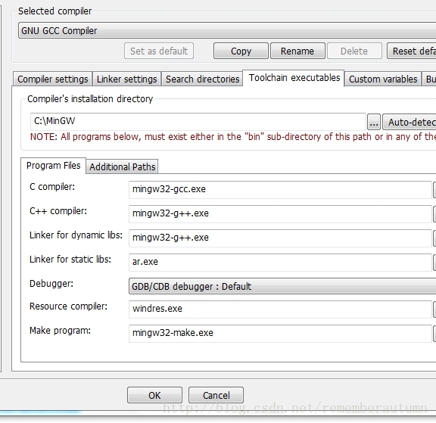Click the "Compiler's installation directory" group label
The width and height of the screenshot is (436, 423).
point(90,99)
